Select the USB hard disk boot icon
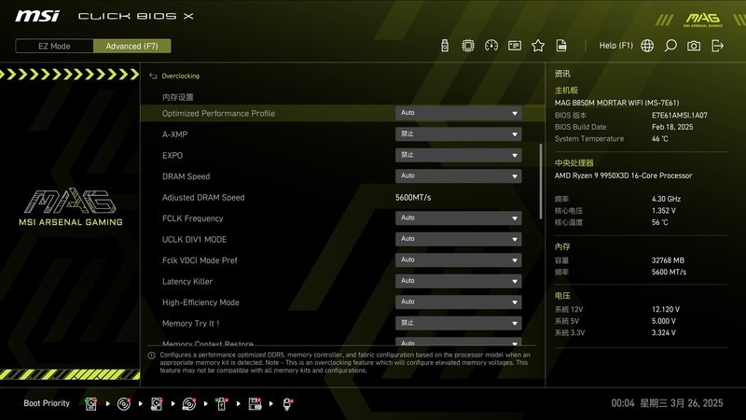 point(157,404)
